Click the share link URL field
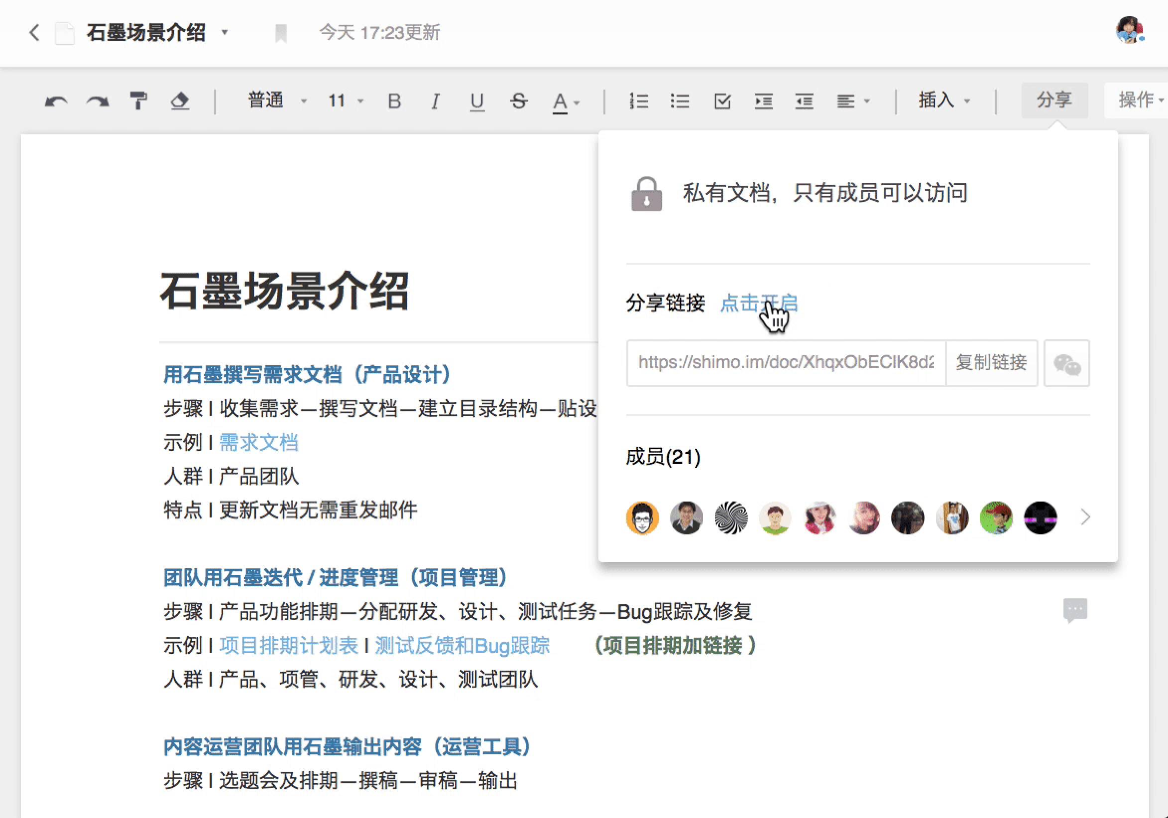Viewport: 1168px width, 818px height. 786,363
